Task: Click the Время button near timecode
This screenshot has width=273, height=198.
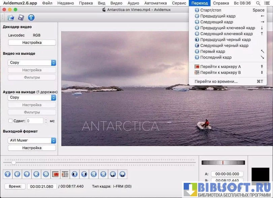Action: [15, 186]
